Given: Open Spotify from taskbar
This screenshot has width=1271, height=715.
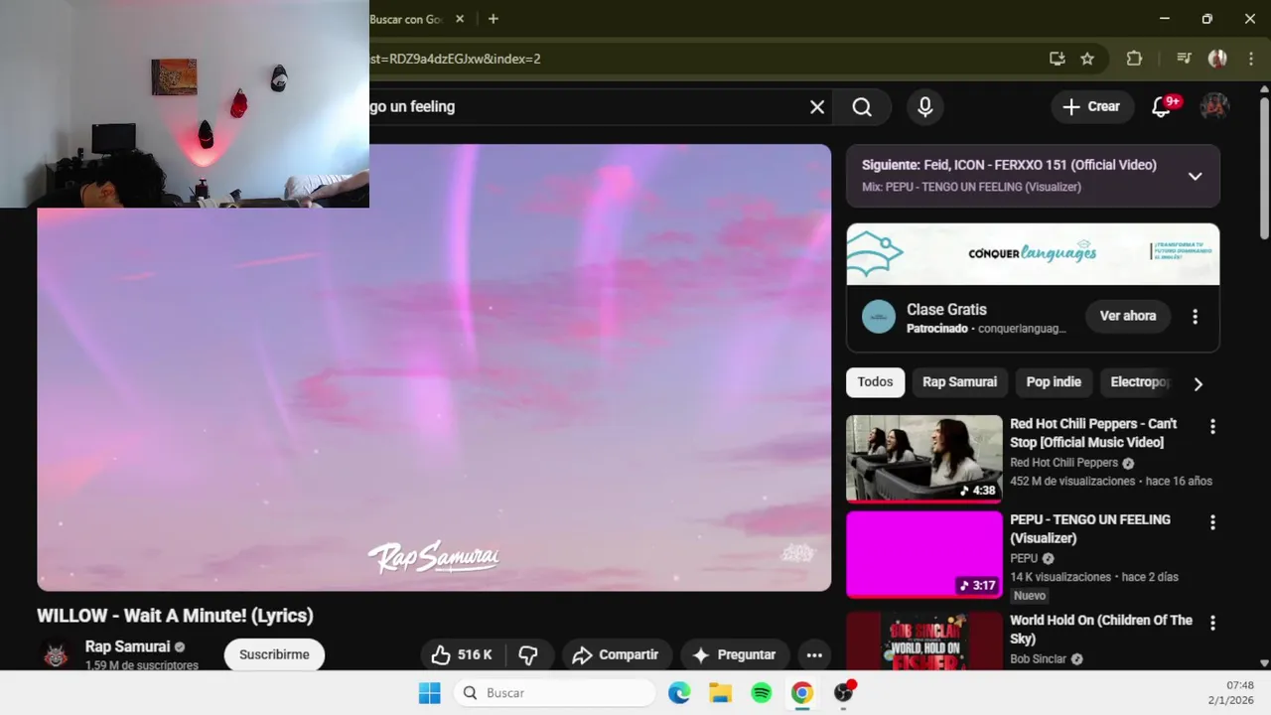Looking at the screenshot, I should [x=762, y=693].
